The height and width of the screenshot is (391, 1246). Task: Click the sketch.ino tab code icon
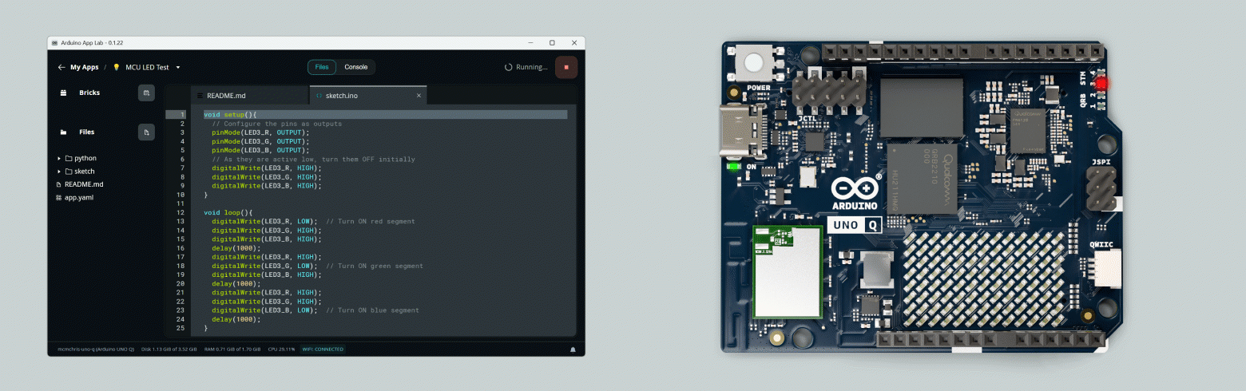[319, 95]
